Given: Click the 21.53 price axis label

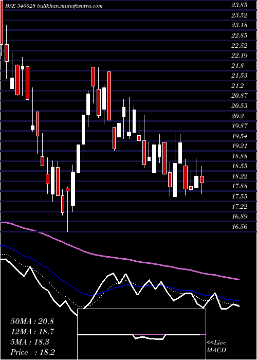Looking at the screenshot, I should point(240,76).
